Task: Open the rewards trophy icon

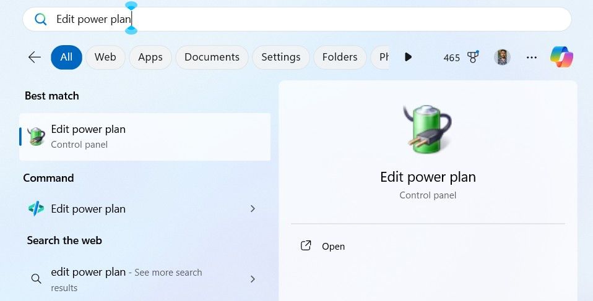Action: [x=473, y=57]
